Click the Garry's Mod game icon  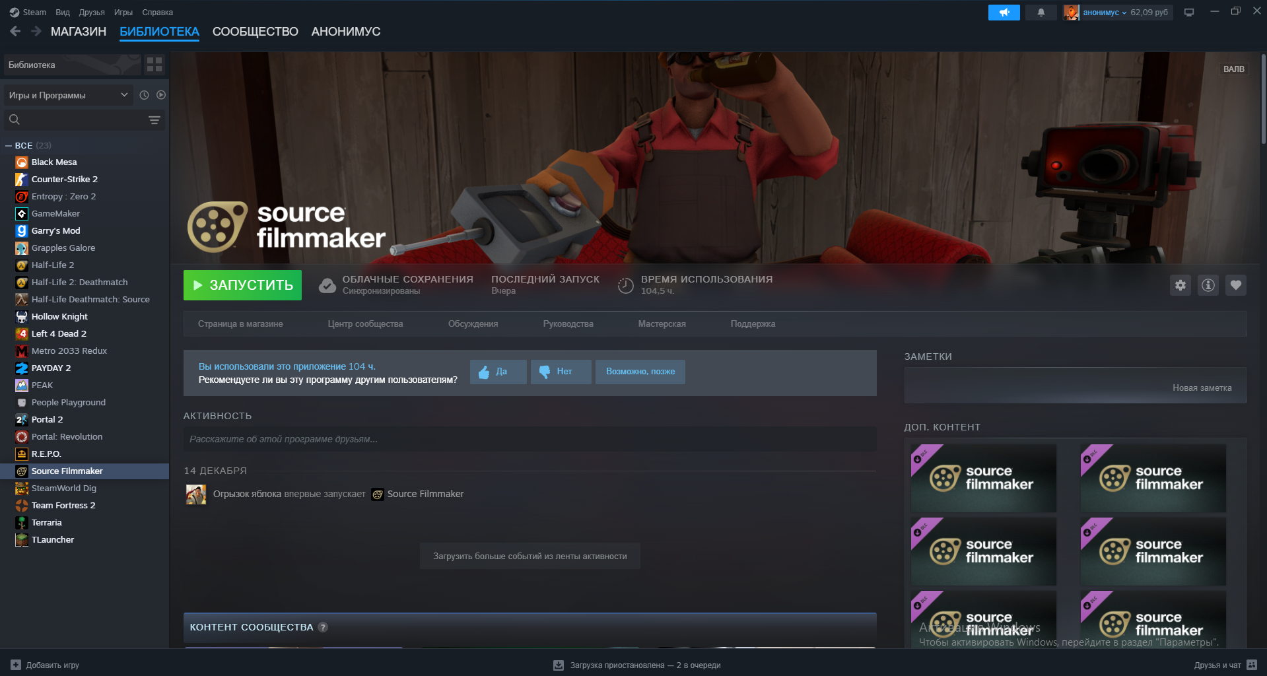click(22, 231)
